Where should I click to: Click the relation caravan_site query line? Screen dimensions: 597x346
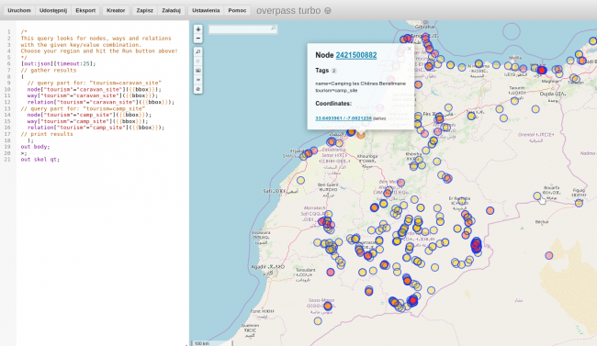(x=100, y=102)
